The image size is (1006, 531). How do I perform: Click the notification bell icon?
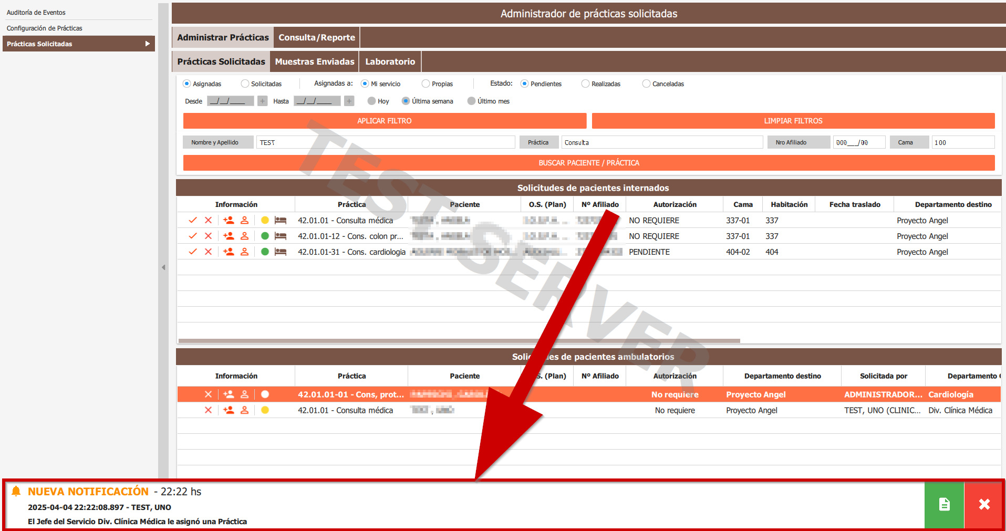pos(16,492)
